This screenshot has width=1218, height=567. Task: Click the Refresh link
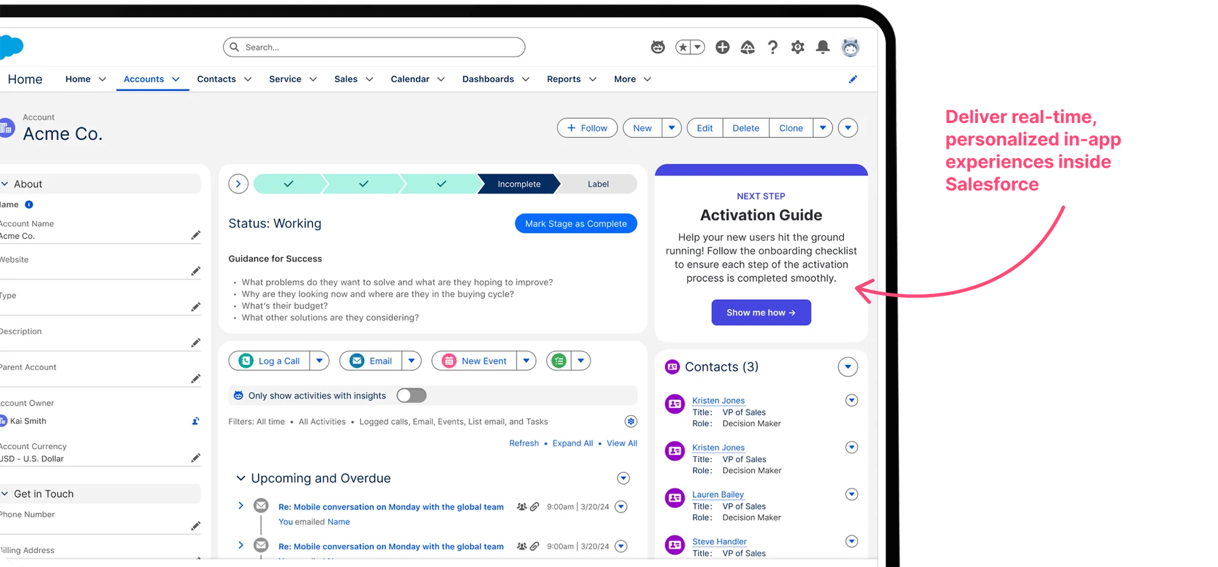tap(524, 443)
